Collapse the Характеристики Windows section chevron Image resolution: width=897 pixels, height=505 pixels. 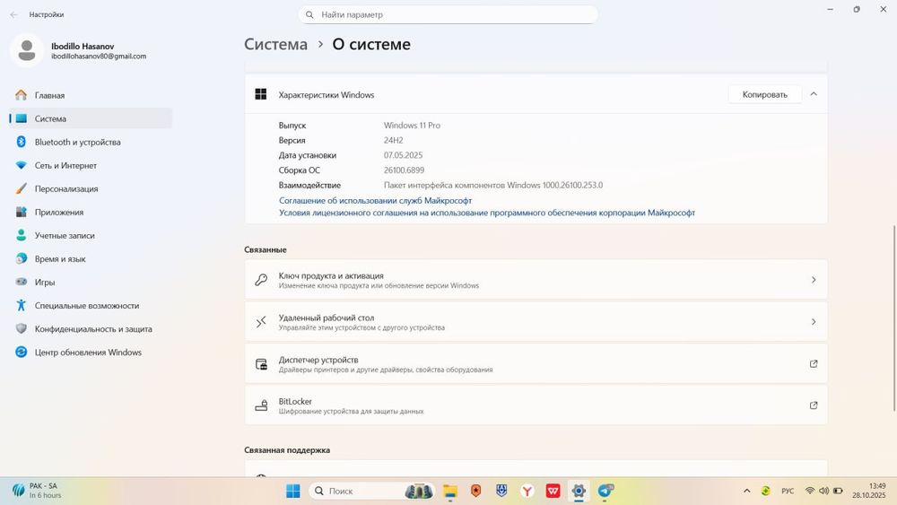pyautogui.click(x=814, y=94)
